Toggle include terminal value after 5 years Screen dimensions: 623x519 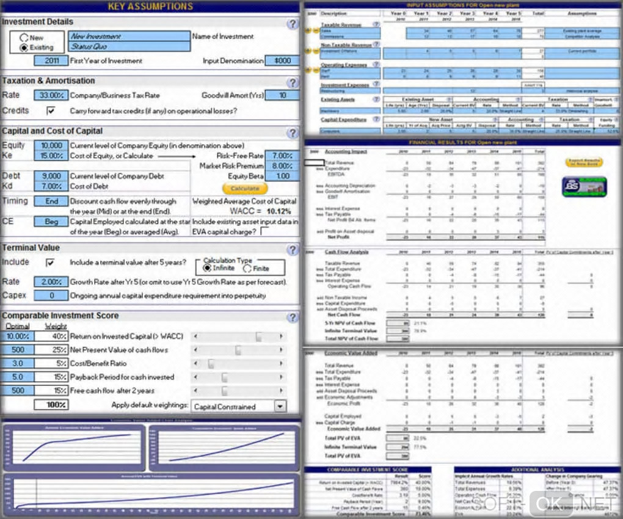(x=50, y=263)
